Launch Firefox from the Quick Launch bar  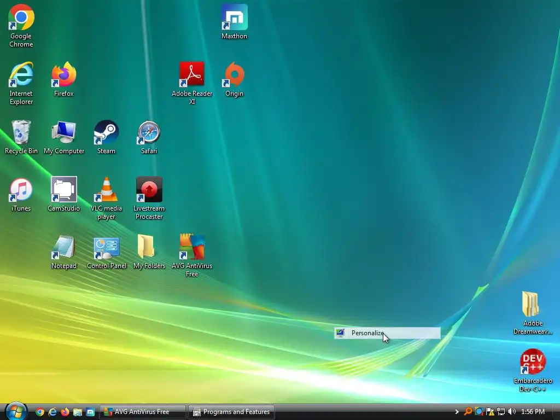[x=65, y=412]
